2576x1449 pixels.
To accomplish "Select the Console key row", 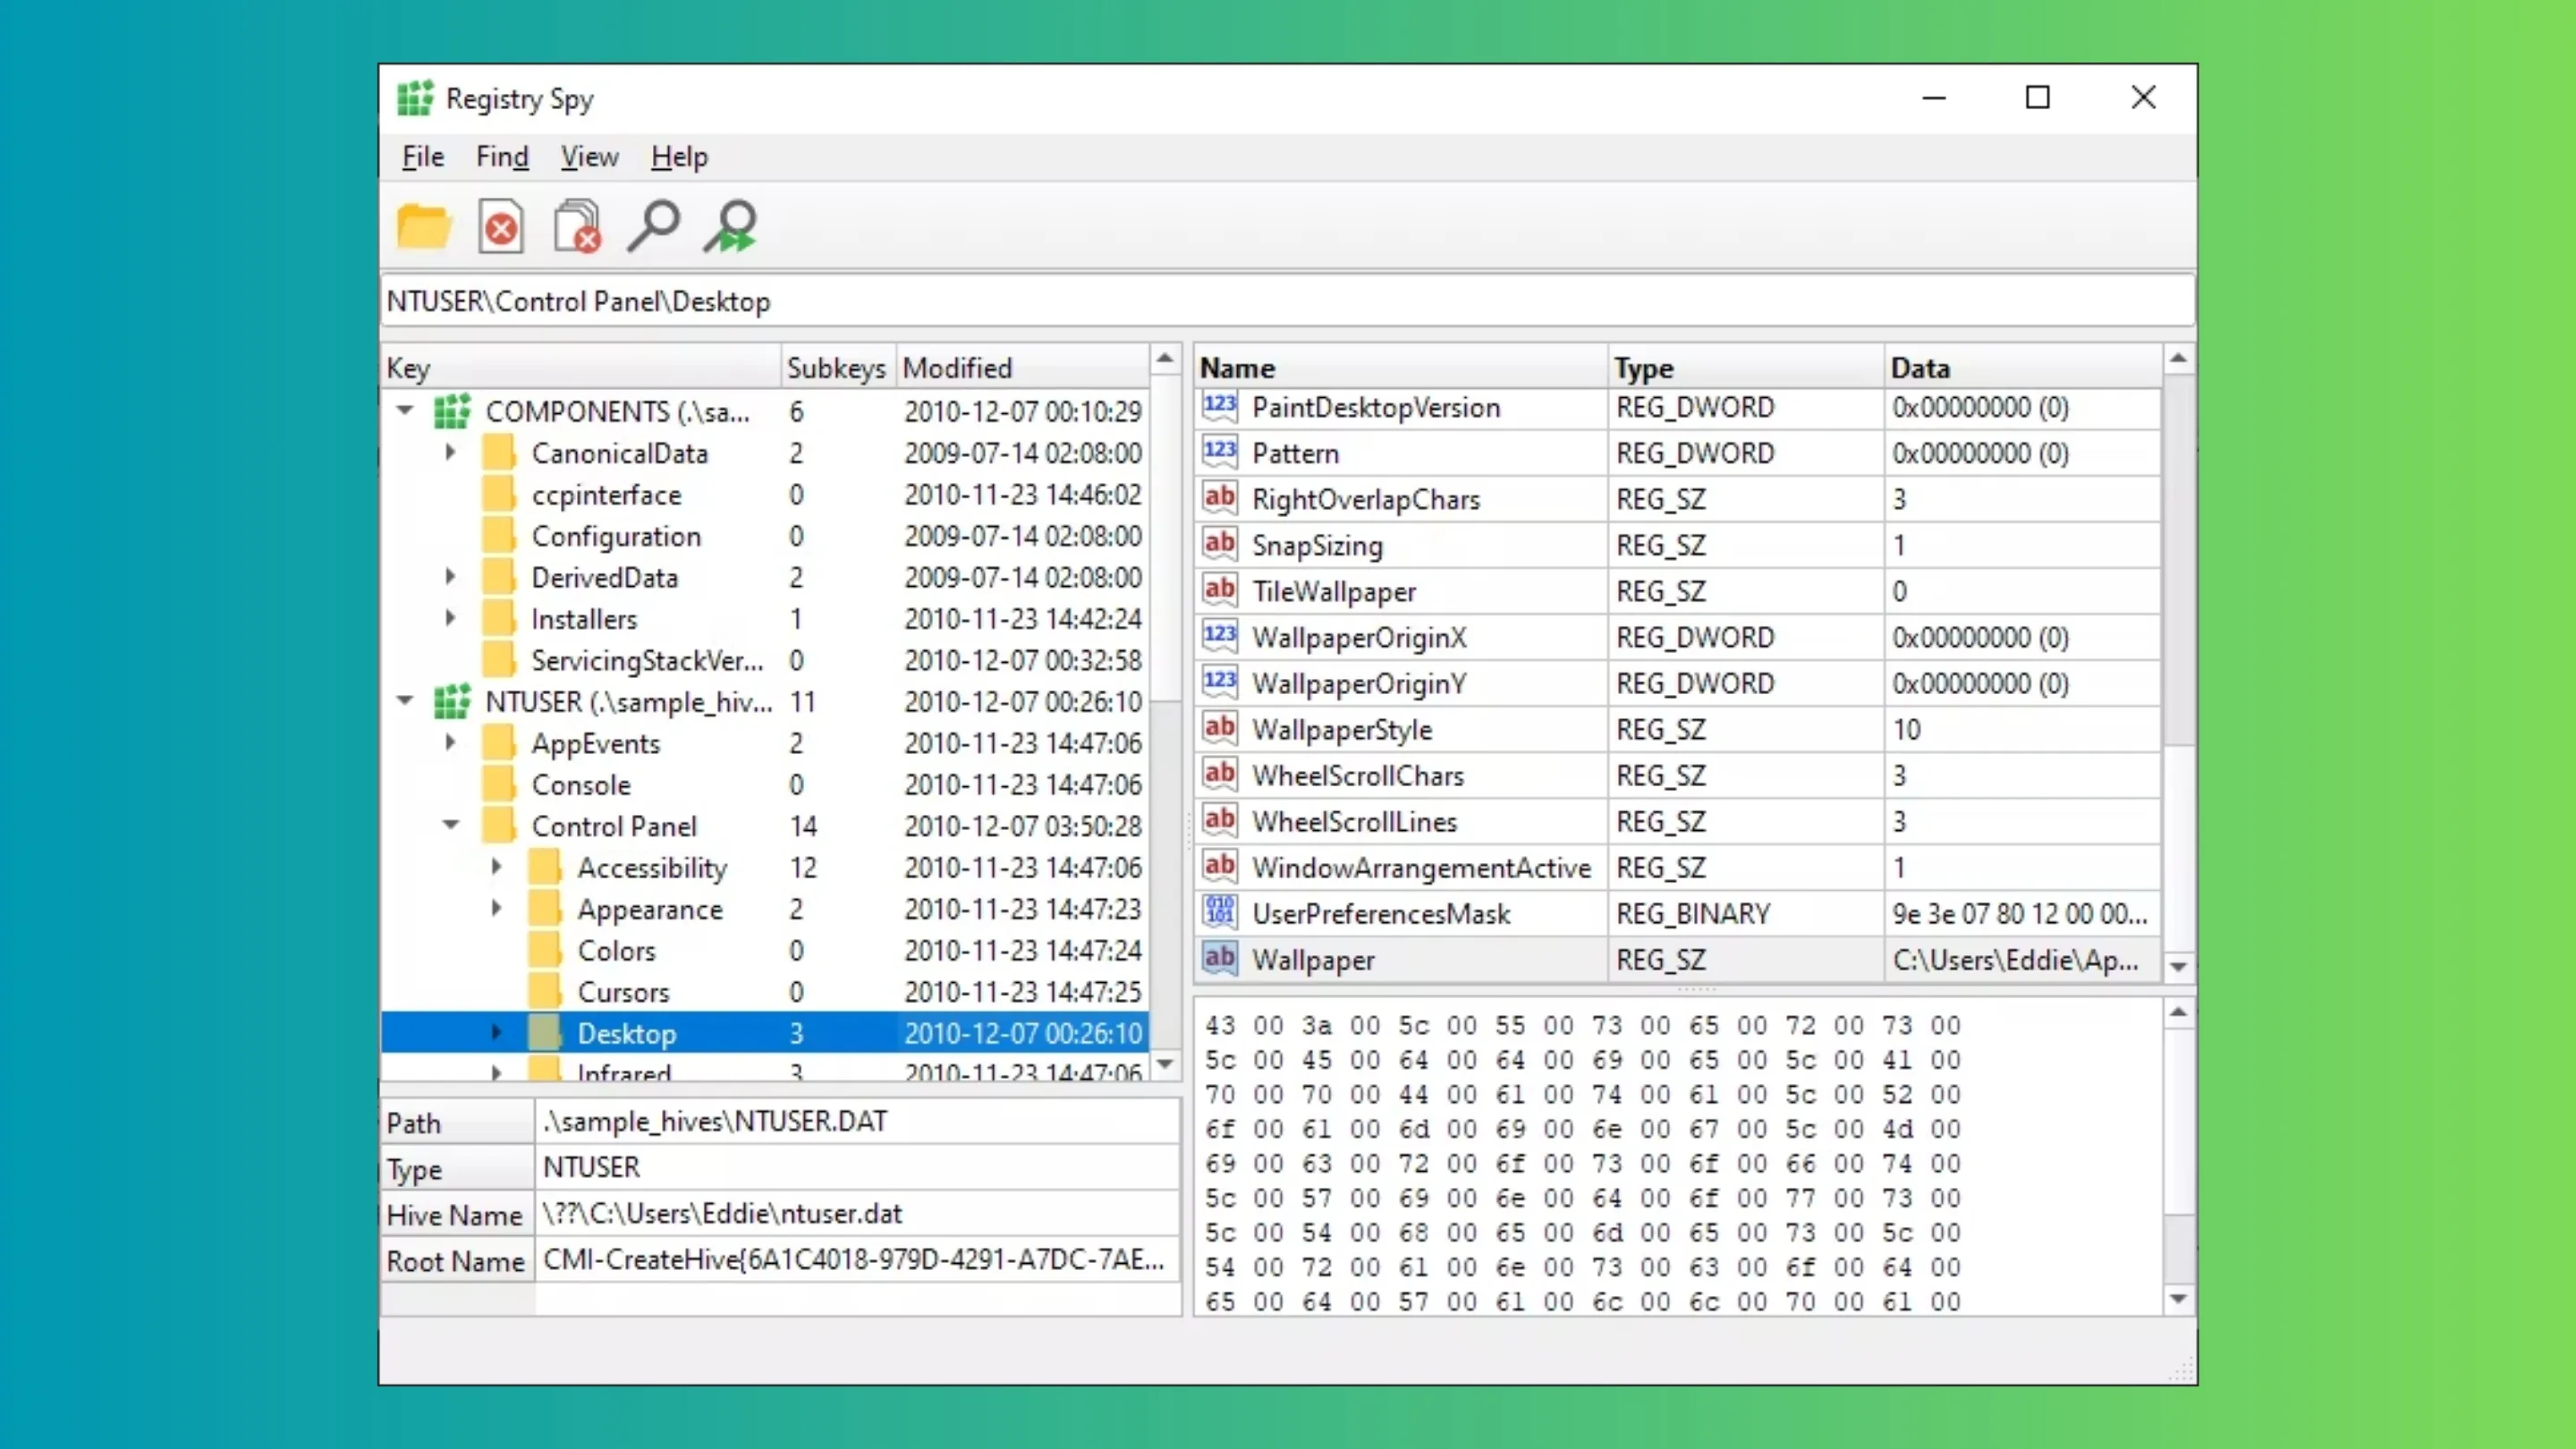I will [765, 785].
